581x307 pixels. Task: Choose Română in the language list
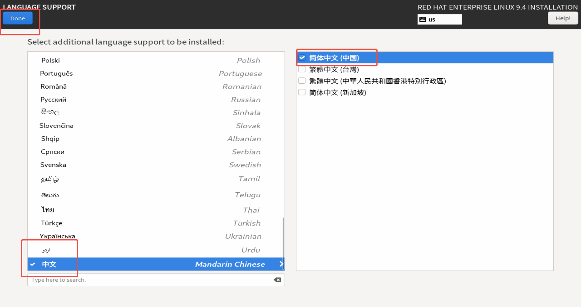click(156, 86)
